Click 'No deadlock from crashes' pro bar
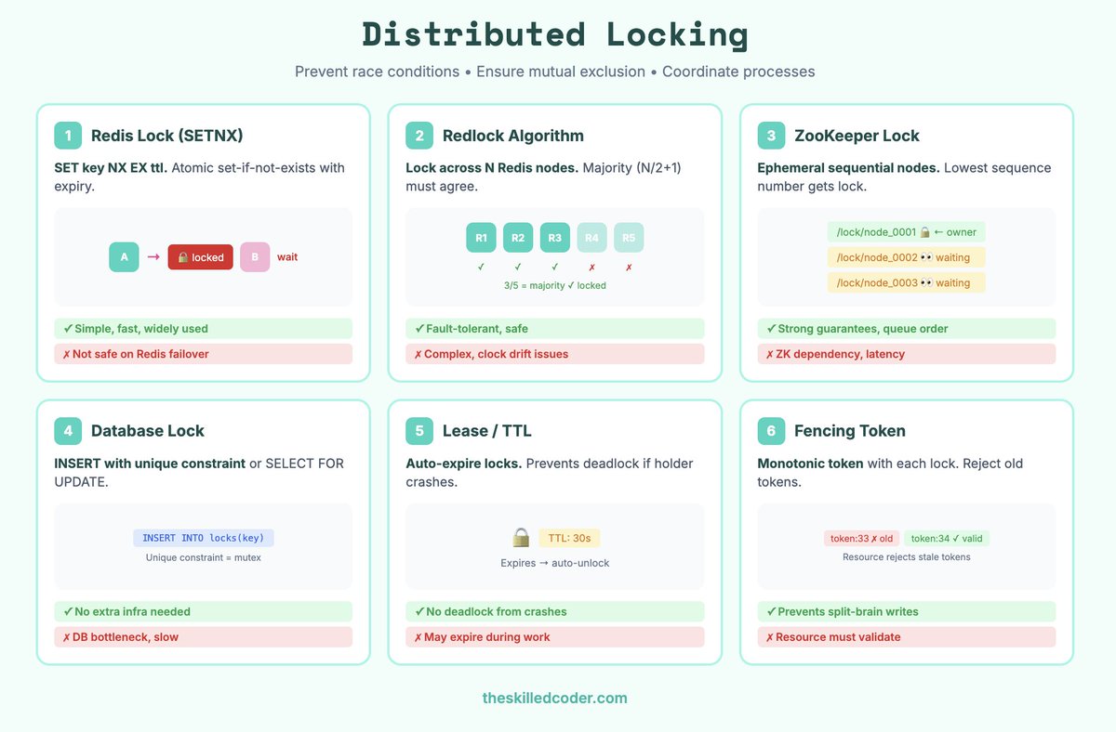 555,611
